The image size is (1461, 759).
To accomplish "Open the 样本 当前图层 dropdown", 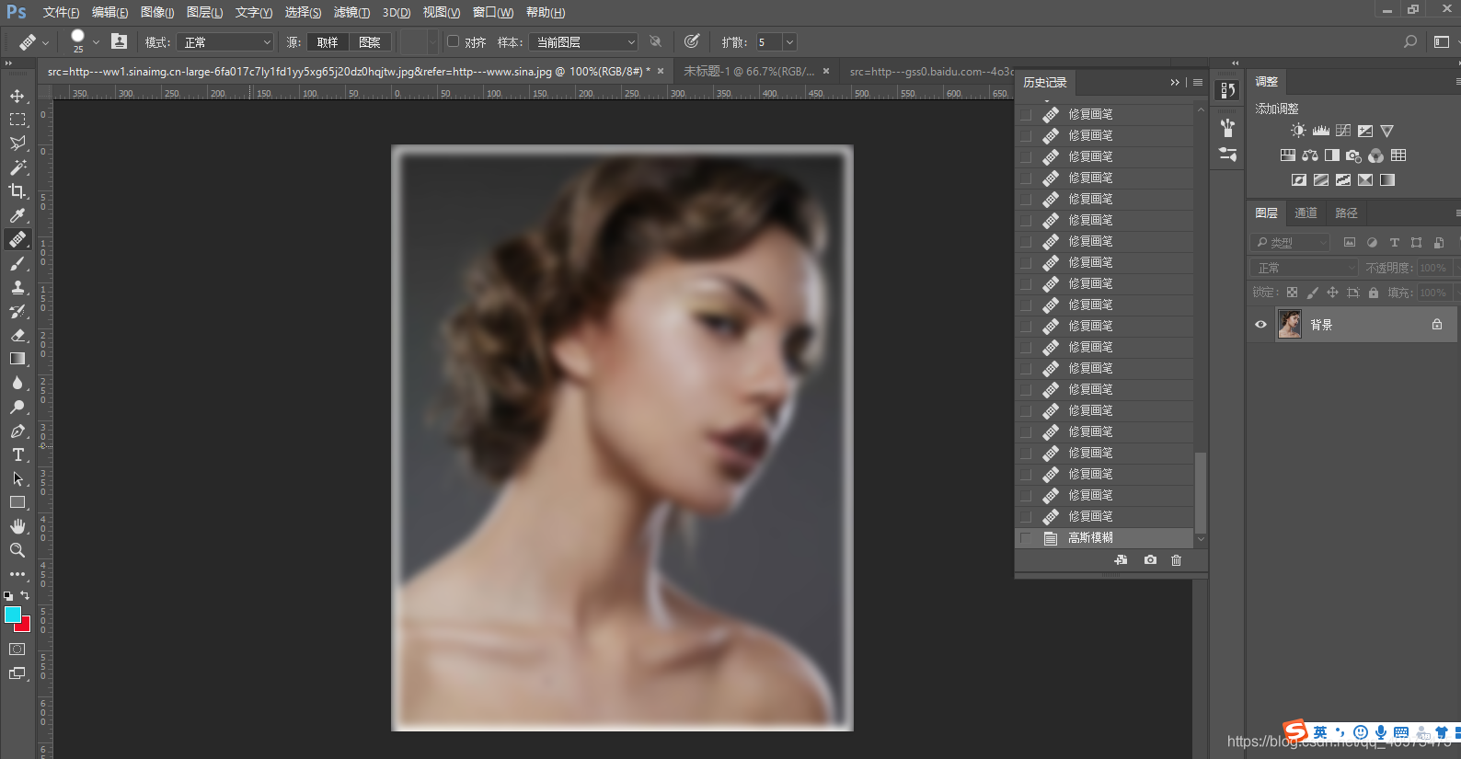I will tap(583, 42).
